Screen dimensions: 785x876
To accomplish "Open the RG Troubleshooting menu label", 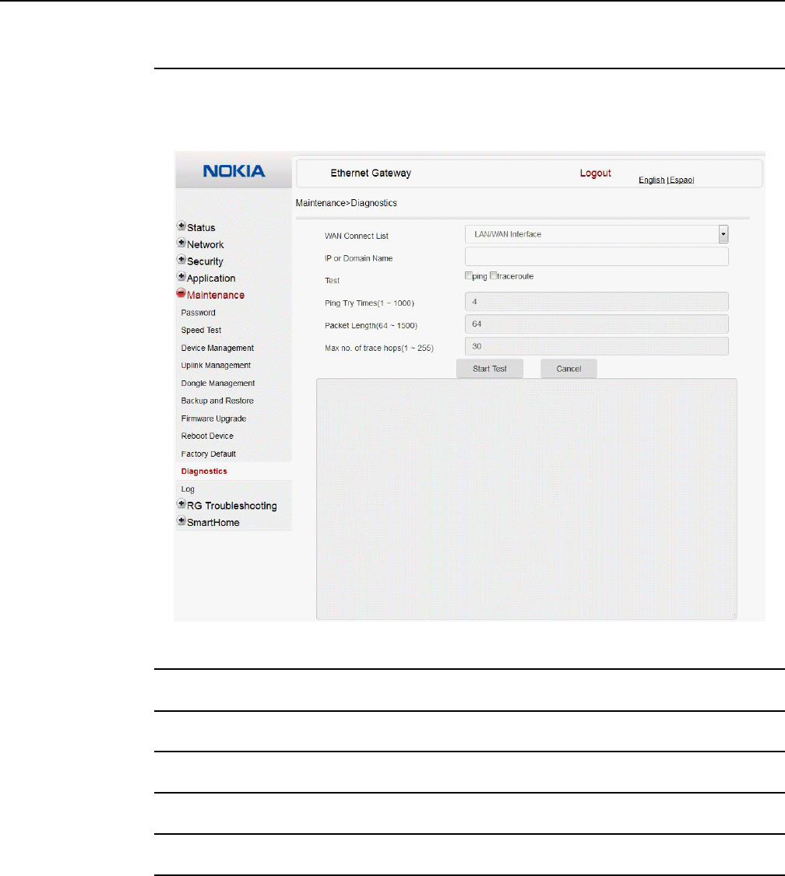I will click(232, 506).
